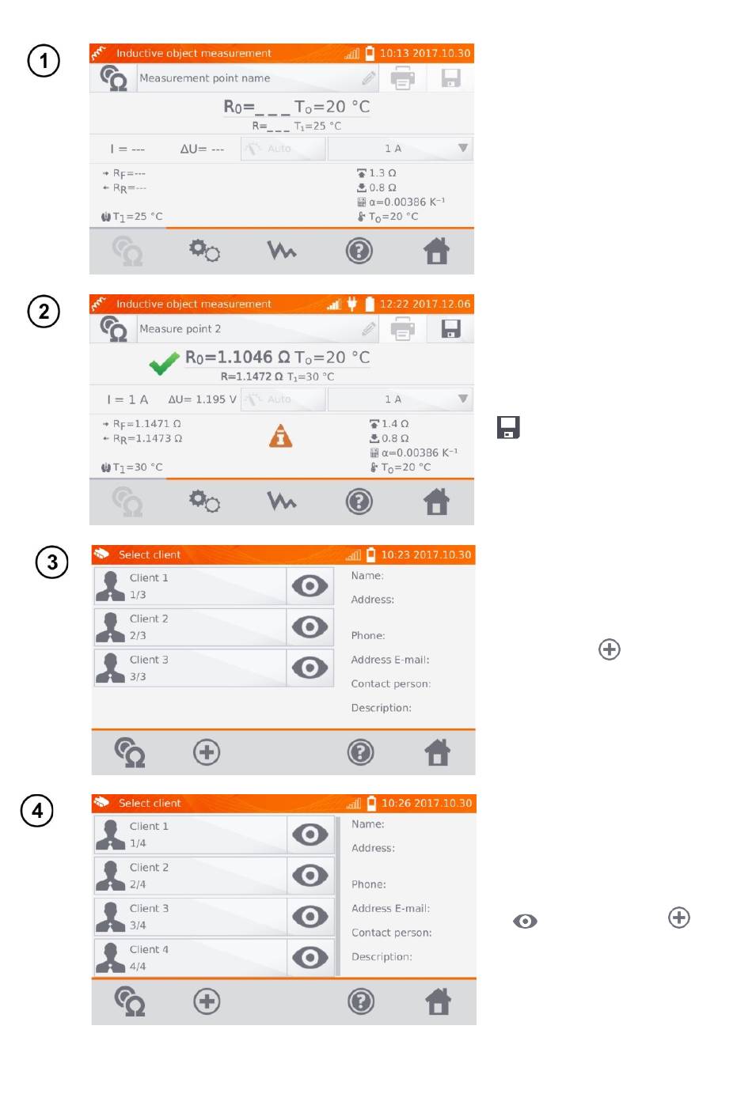752x1109 pixels.
Task: Expand 1 A current dropdown in first screen
Action: pos(401,149)
